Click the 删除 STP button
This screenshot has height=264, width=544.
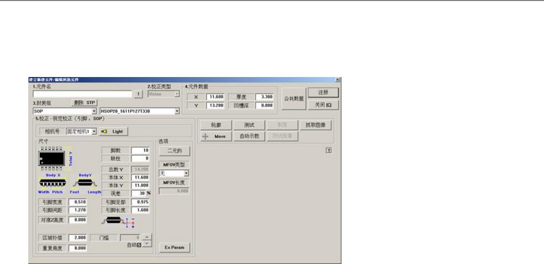84,103
